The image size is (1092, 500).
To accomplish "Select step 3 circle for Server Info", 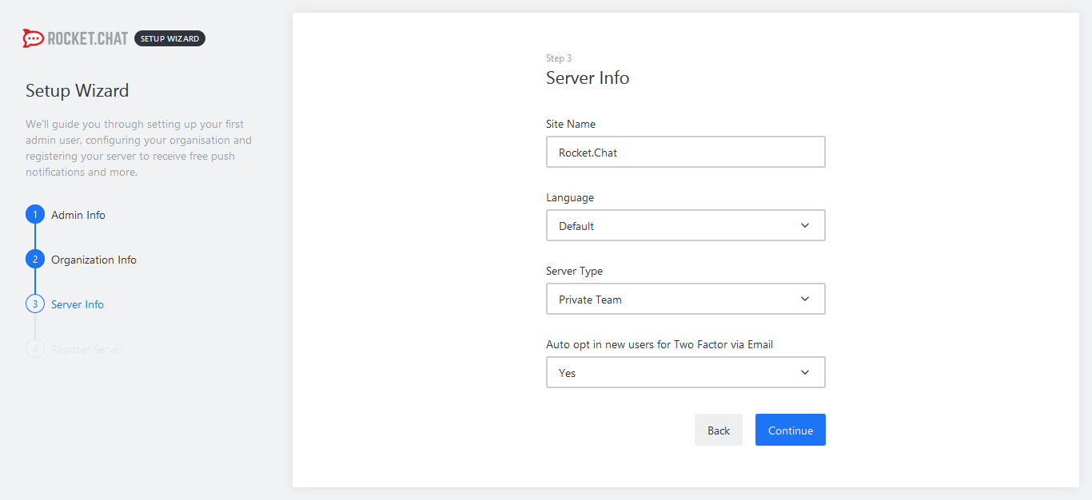I will click(35, 304).
